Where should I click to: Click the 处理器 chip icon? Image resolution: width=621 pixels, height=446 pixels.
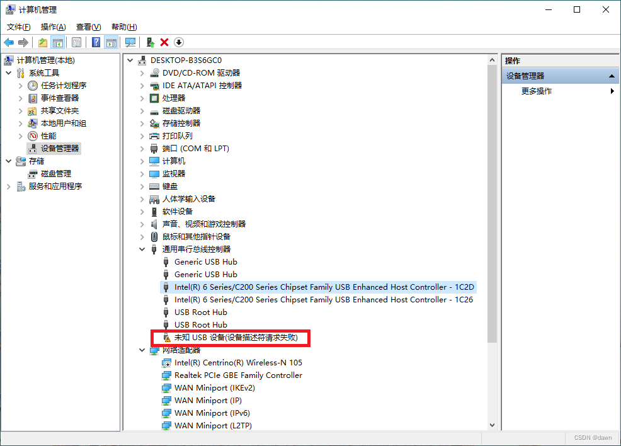154,98
